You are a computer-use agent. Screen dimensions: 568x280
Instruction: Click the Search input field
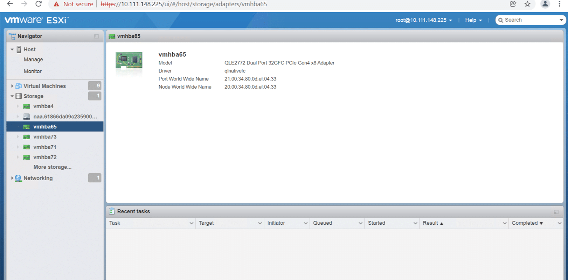tap(531, 20)
